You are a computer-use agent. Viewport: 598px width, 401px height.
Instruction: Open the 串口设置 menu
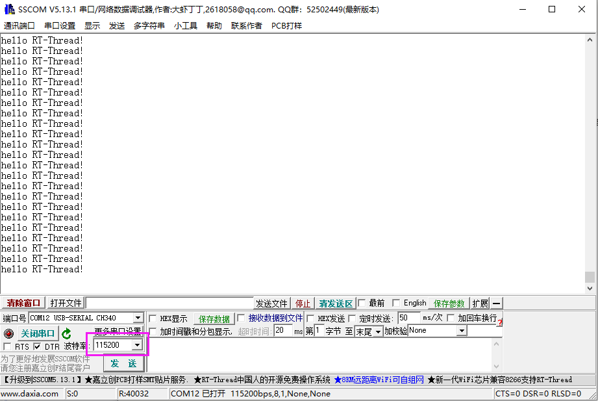(x=60, y=26)
